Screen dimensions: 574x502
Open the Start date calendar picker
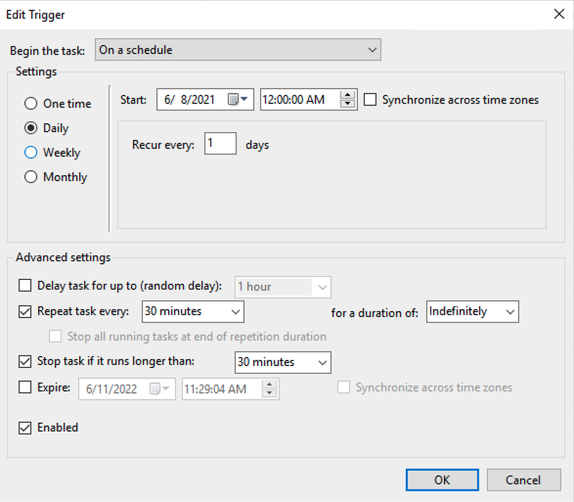[238, 99]
